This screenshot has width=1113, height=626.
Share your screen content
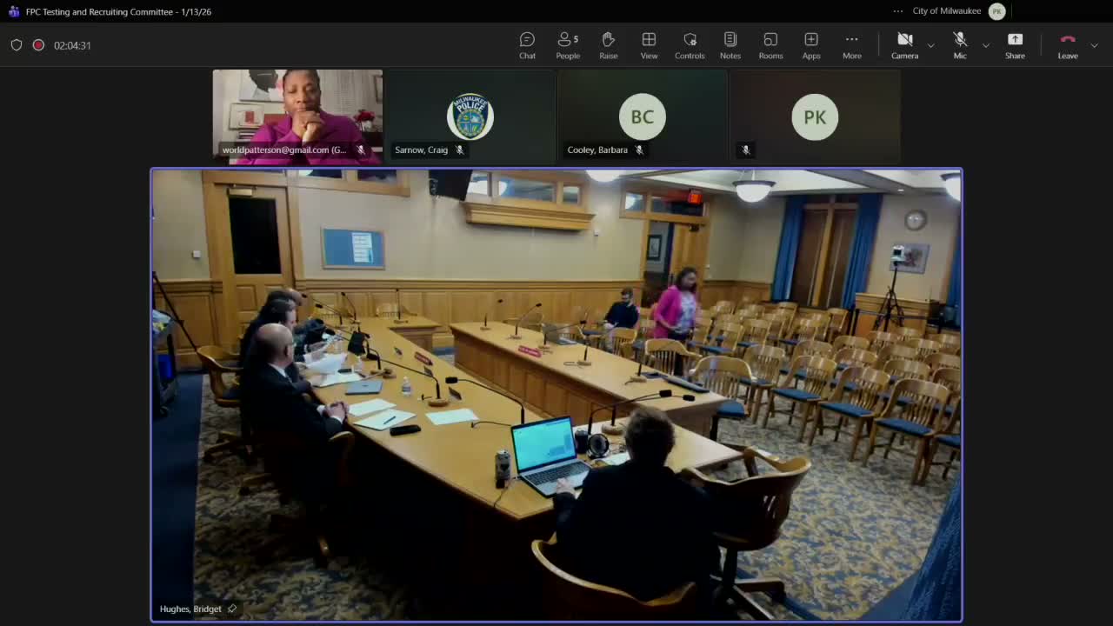click(x=1015, y=45)
